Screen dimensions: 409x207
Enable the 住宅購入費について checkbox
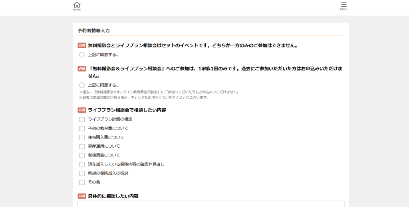pyautogui.click(x=82, y=137)
